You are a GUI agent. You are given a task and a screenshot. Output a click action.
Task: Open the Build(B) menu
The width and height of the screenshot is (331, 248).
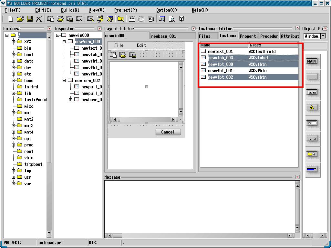(x=70, y=10)
